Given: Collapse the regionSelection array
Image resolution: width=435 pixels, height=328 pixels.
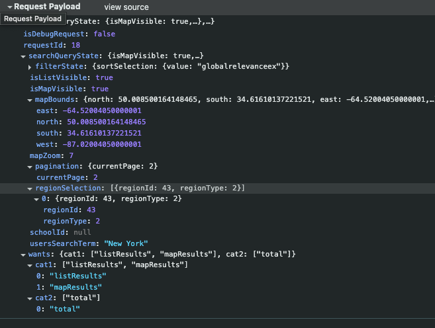Looking at the screenshot, I should (30, 189).
